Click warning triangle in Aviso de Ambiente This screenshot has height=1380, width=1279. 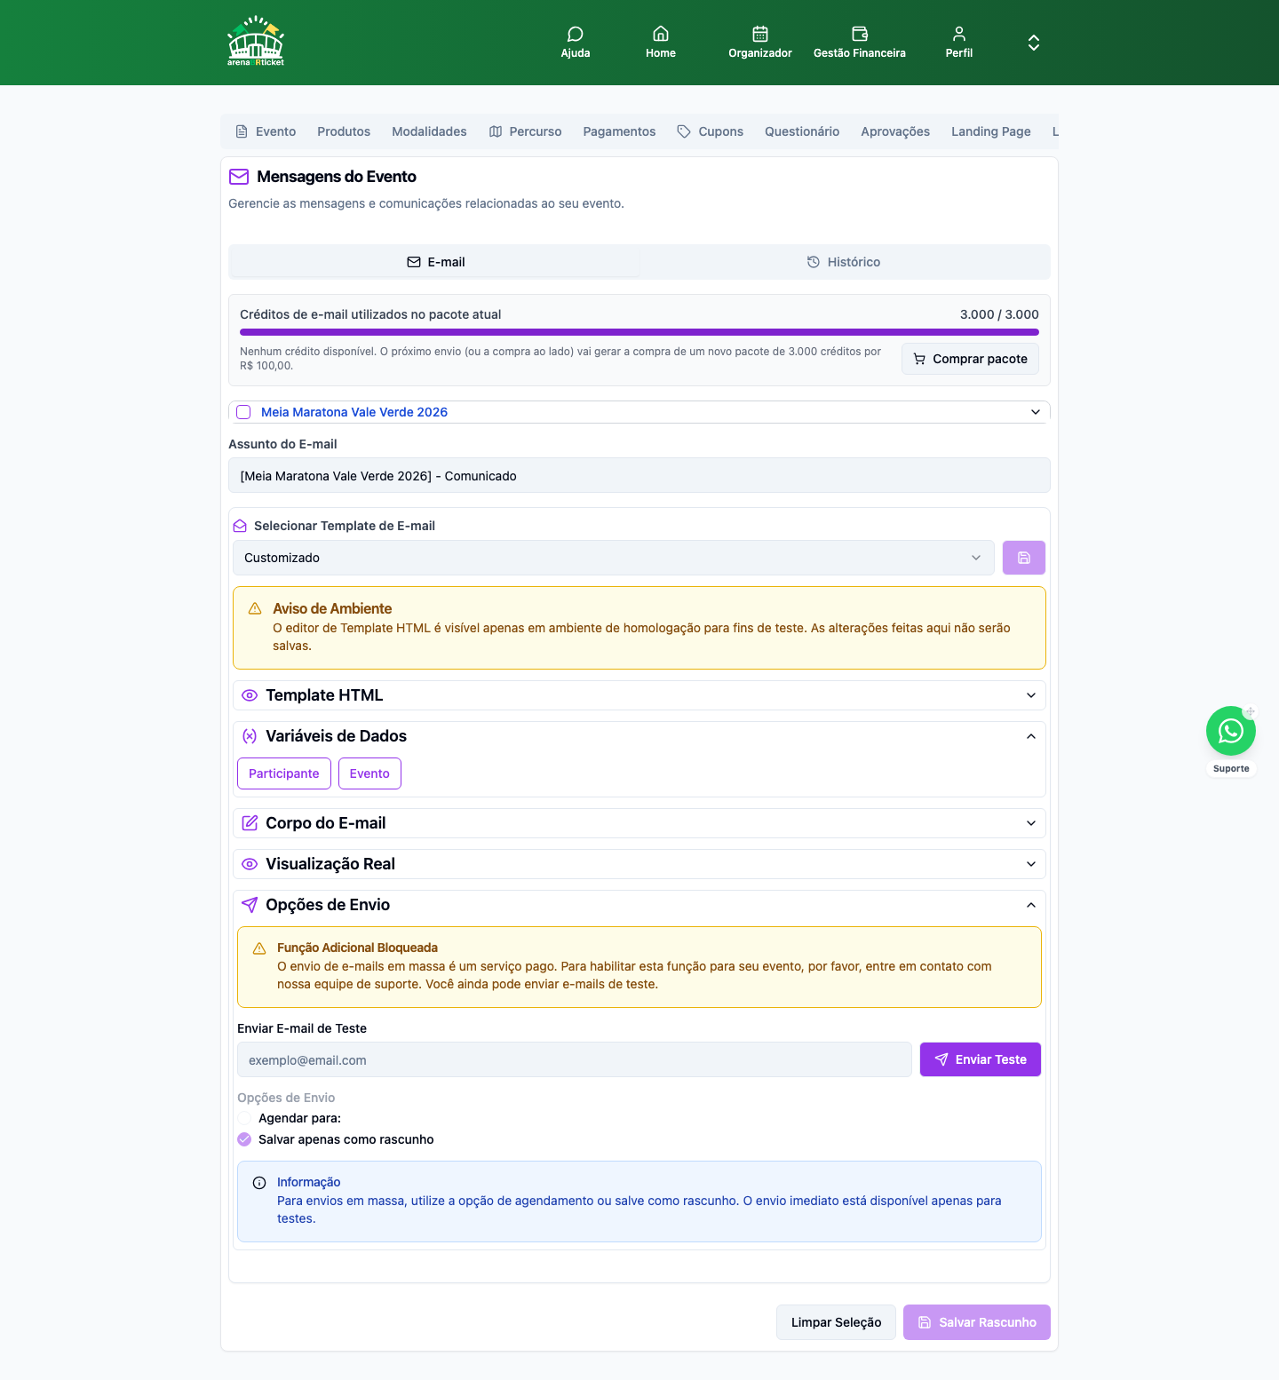click(x=255, y=608)
